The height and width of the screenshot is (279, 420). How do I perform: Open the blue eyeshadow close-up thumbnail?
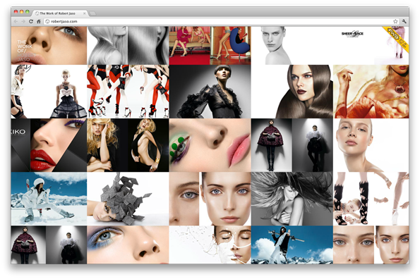pyautogui.click(x=128, y=244)
